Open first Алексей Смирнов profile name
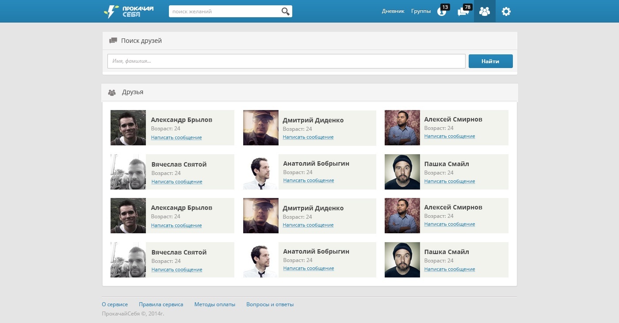 point(453,119)
